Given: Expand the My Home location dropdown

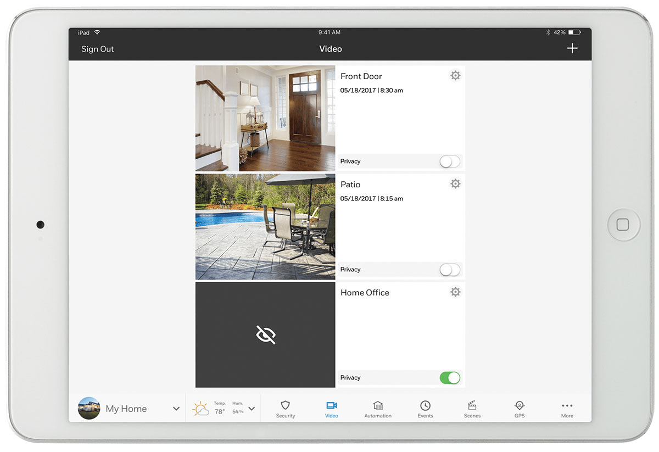Looking at the screenshot, I should [x=176, y=409].
